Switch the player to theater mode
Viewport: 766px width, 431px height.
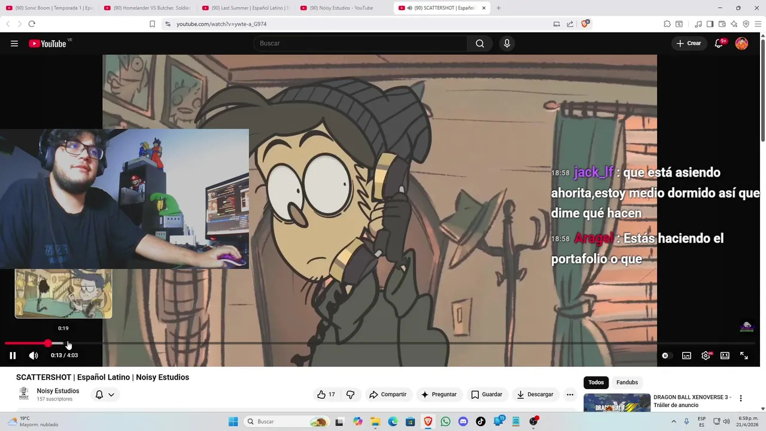[725, 356]
